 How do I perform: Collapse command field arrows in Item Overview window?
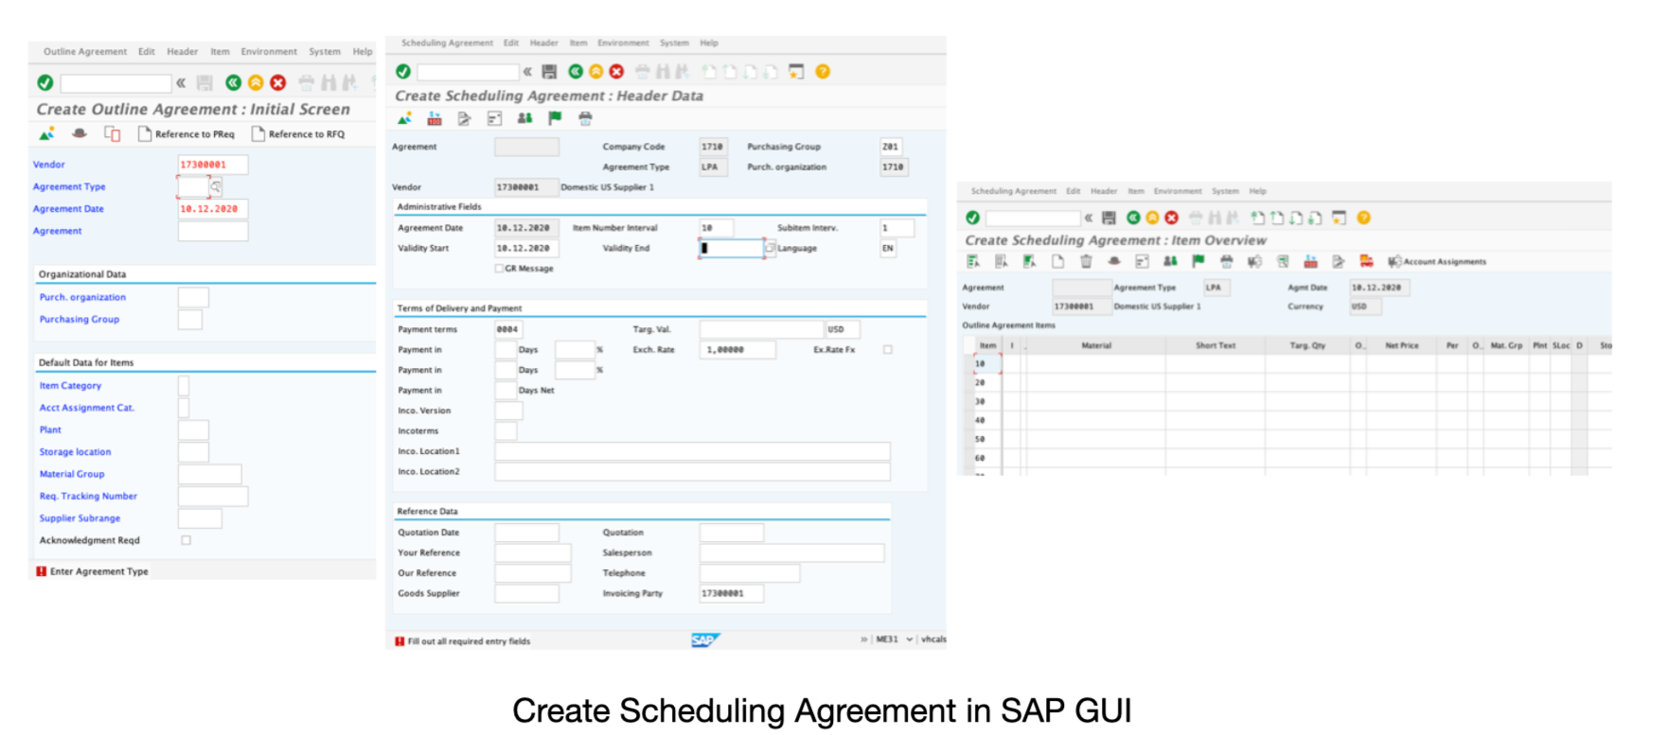click(x=1089, y=218)
